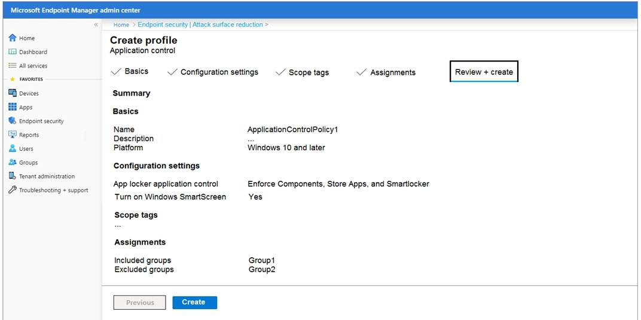Click the Create profile heading
This screenshot has height=320, width=641.
coord(144,41)
